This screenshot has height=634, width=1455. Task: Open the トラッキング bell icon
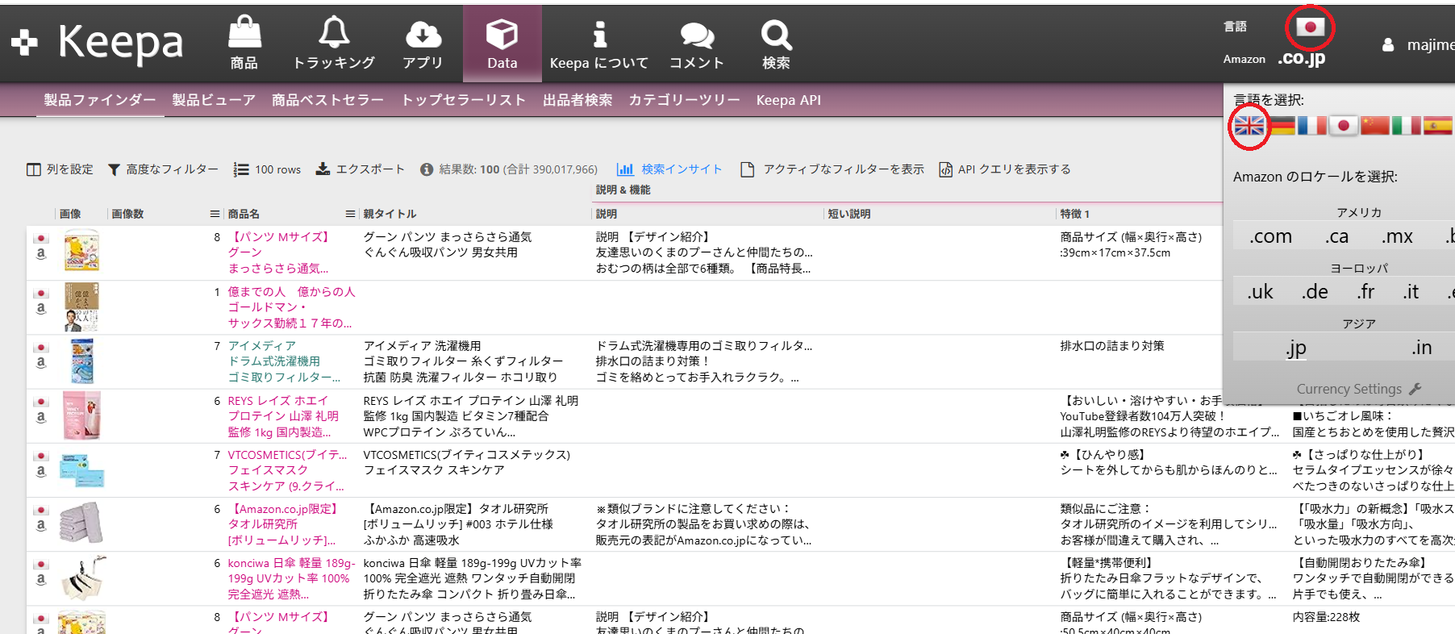click(x=334, y=33)
